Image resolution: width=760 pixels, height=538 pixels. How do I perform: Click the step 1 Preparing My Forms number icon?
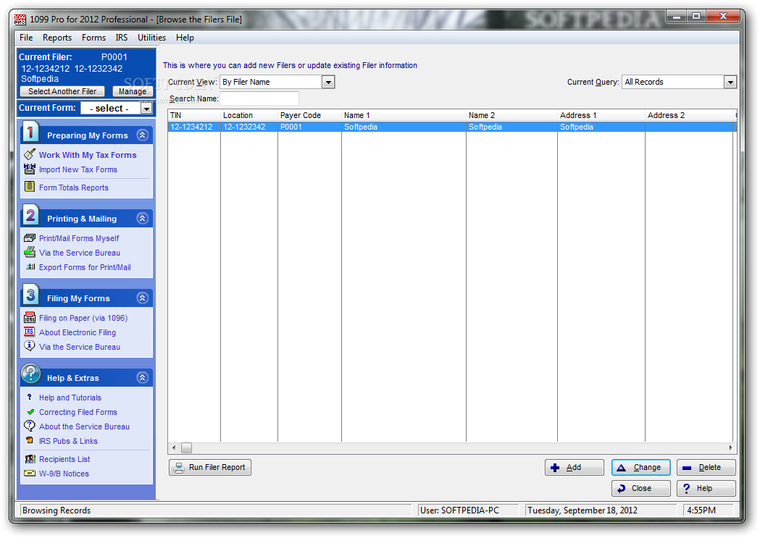click(x=30, y=132)
